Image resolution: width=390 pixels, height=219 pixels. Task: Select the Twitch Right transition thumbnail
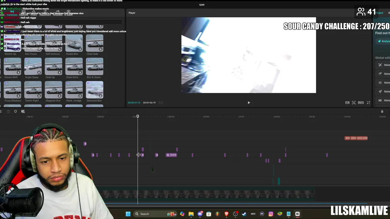pyautogui.click(x=33, y=89)
